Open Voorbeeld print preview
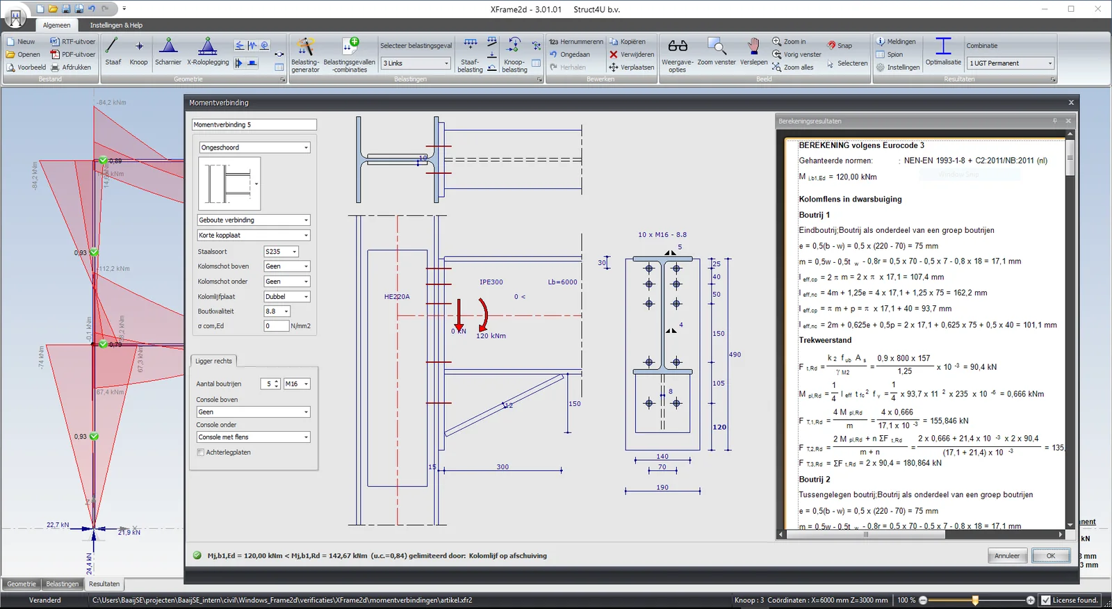 point(26,67)
